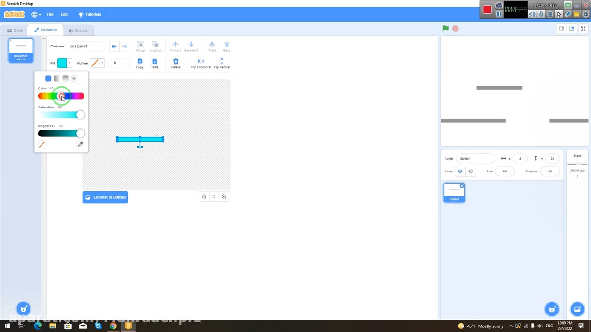Image resolution: width=591 pixels, height=332 pixels.
Task: Switch to the Sounds tab
Action: pos(78,30)
